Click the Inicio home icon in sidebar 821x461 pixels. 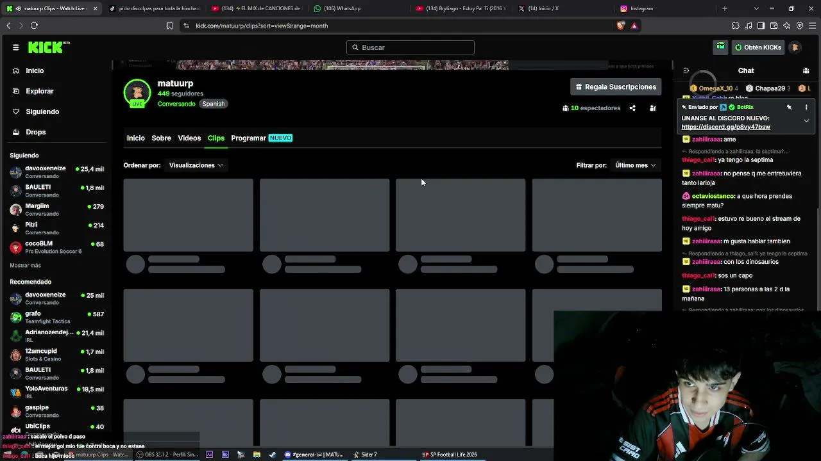(16, 70)
